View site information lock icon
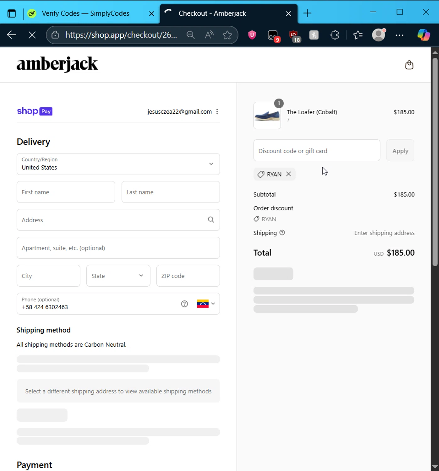The width and height of the screenshot is (439, 471). pos(55,35)
